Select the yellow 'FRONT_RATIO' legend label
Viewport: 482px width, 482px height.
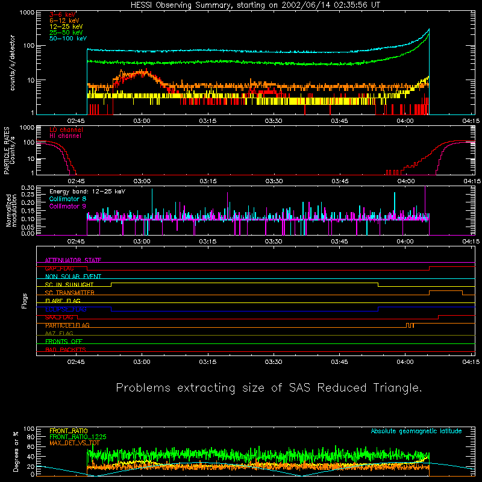pos(69,431)
